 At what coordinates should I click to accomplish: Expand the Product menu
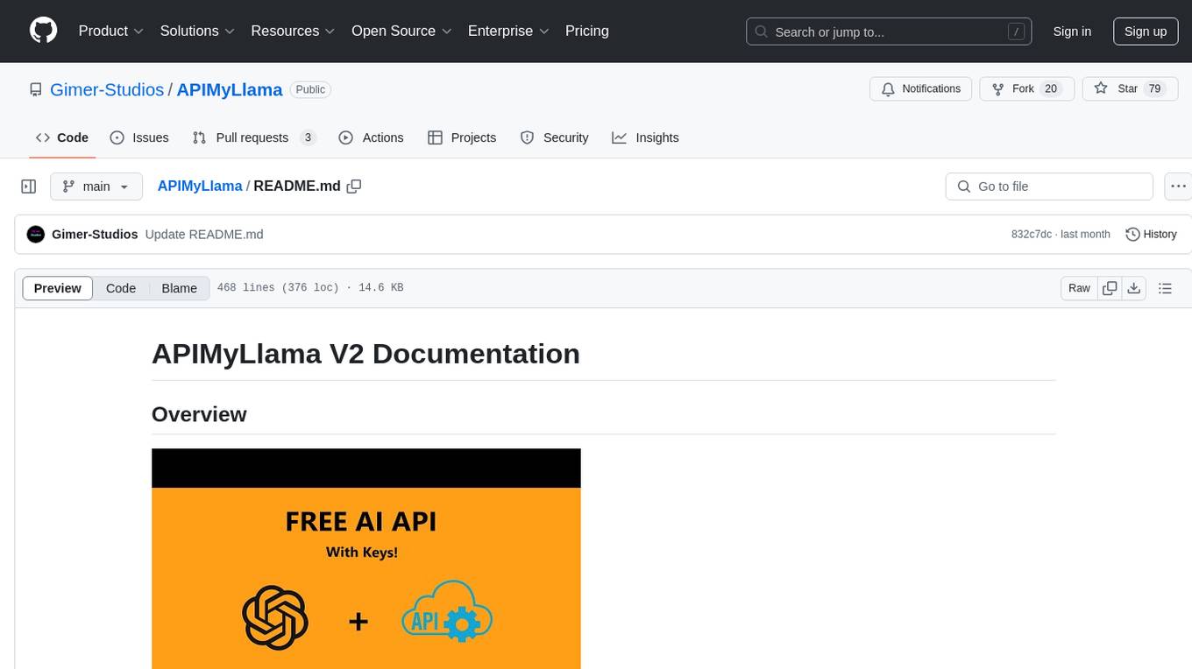point(111,31)
